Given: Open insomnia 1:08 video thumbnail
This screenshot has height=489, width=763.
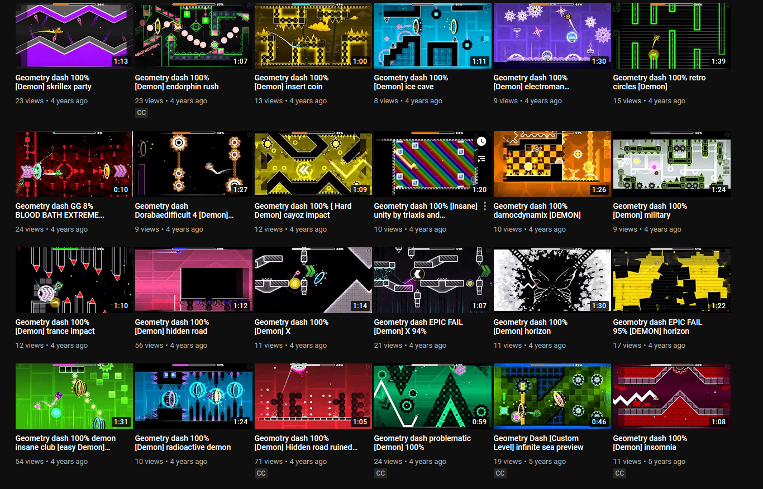Looking at the screenshot, I should tap(672, 396).
